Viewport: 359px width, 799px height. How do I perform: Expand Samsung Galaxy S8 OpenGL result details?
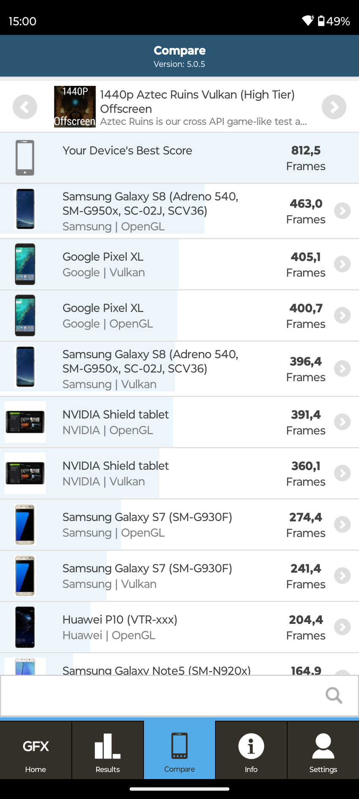click(342, 211)
